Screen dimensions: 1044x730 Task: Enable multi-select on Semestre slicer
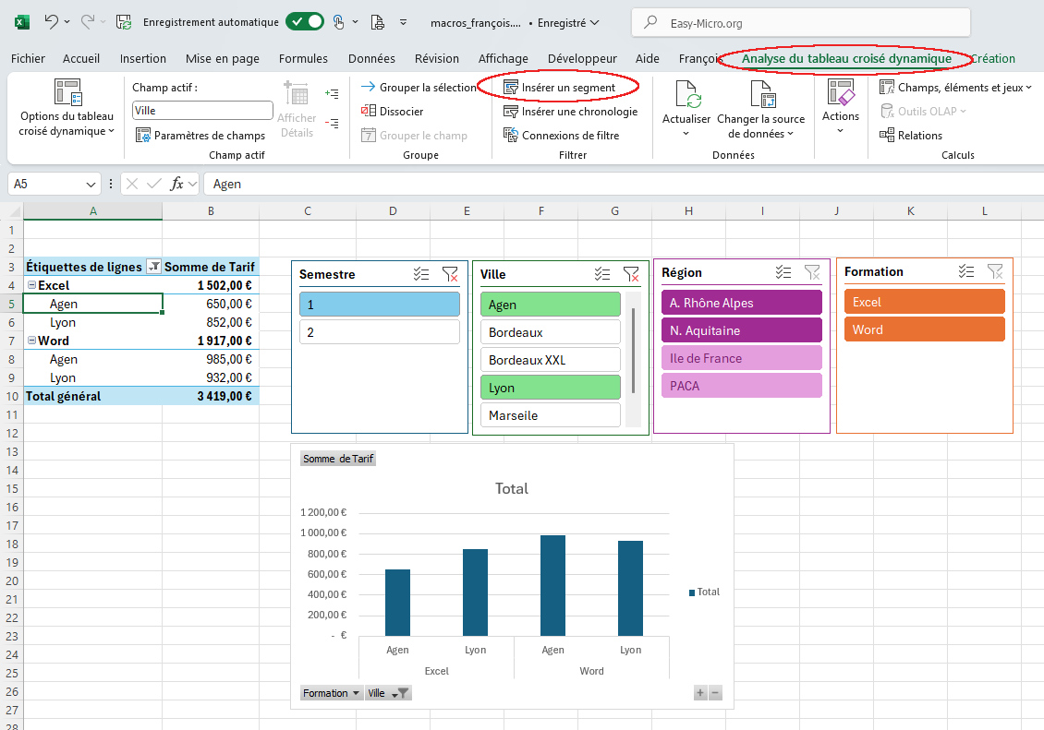point(421,274)
